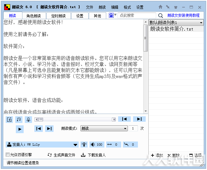Viewport: 207px width, 170px height.
Task: Switch to the 其他 tab
Action: pos(98,16)
